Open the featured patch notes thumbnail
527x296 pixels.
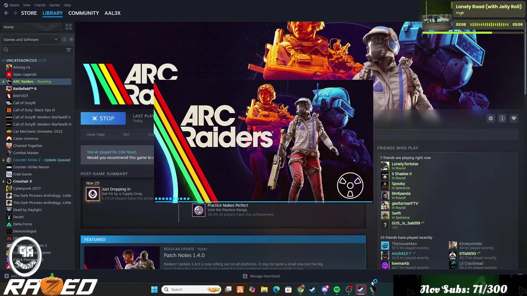(122, 258)
